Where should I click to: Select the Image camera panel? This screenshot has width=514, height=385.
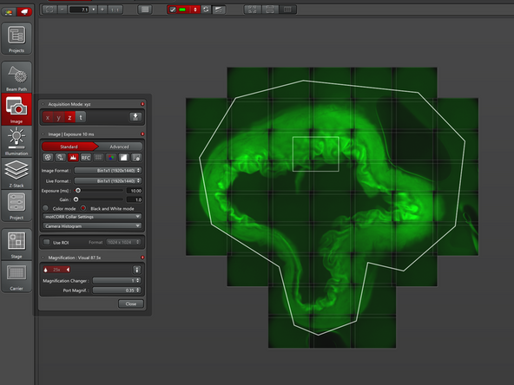16,109
